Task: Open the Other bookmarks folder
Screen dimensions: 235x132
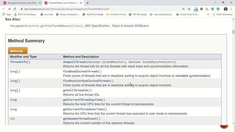Action: [x=223, y=14]
